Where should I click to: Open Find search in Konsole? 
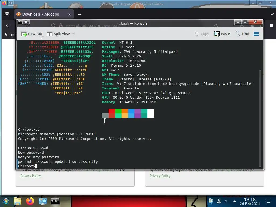pos(242,34)
